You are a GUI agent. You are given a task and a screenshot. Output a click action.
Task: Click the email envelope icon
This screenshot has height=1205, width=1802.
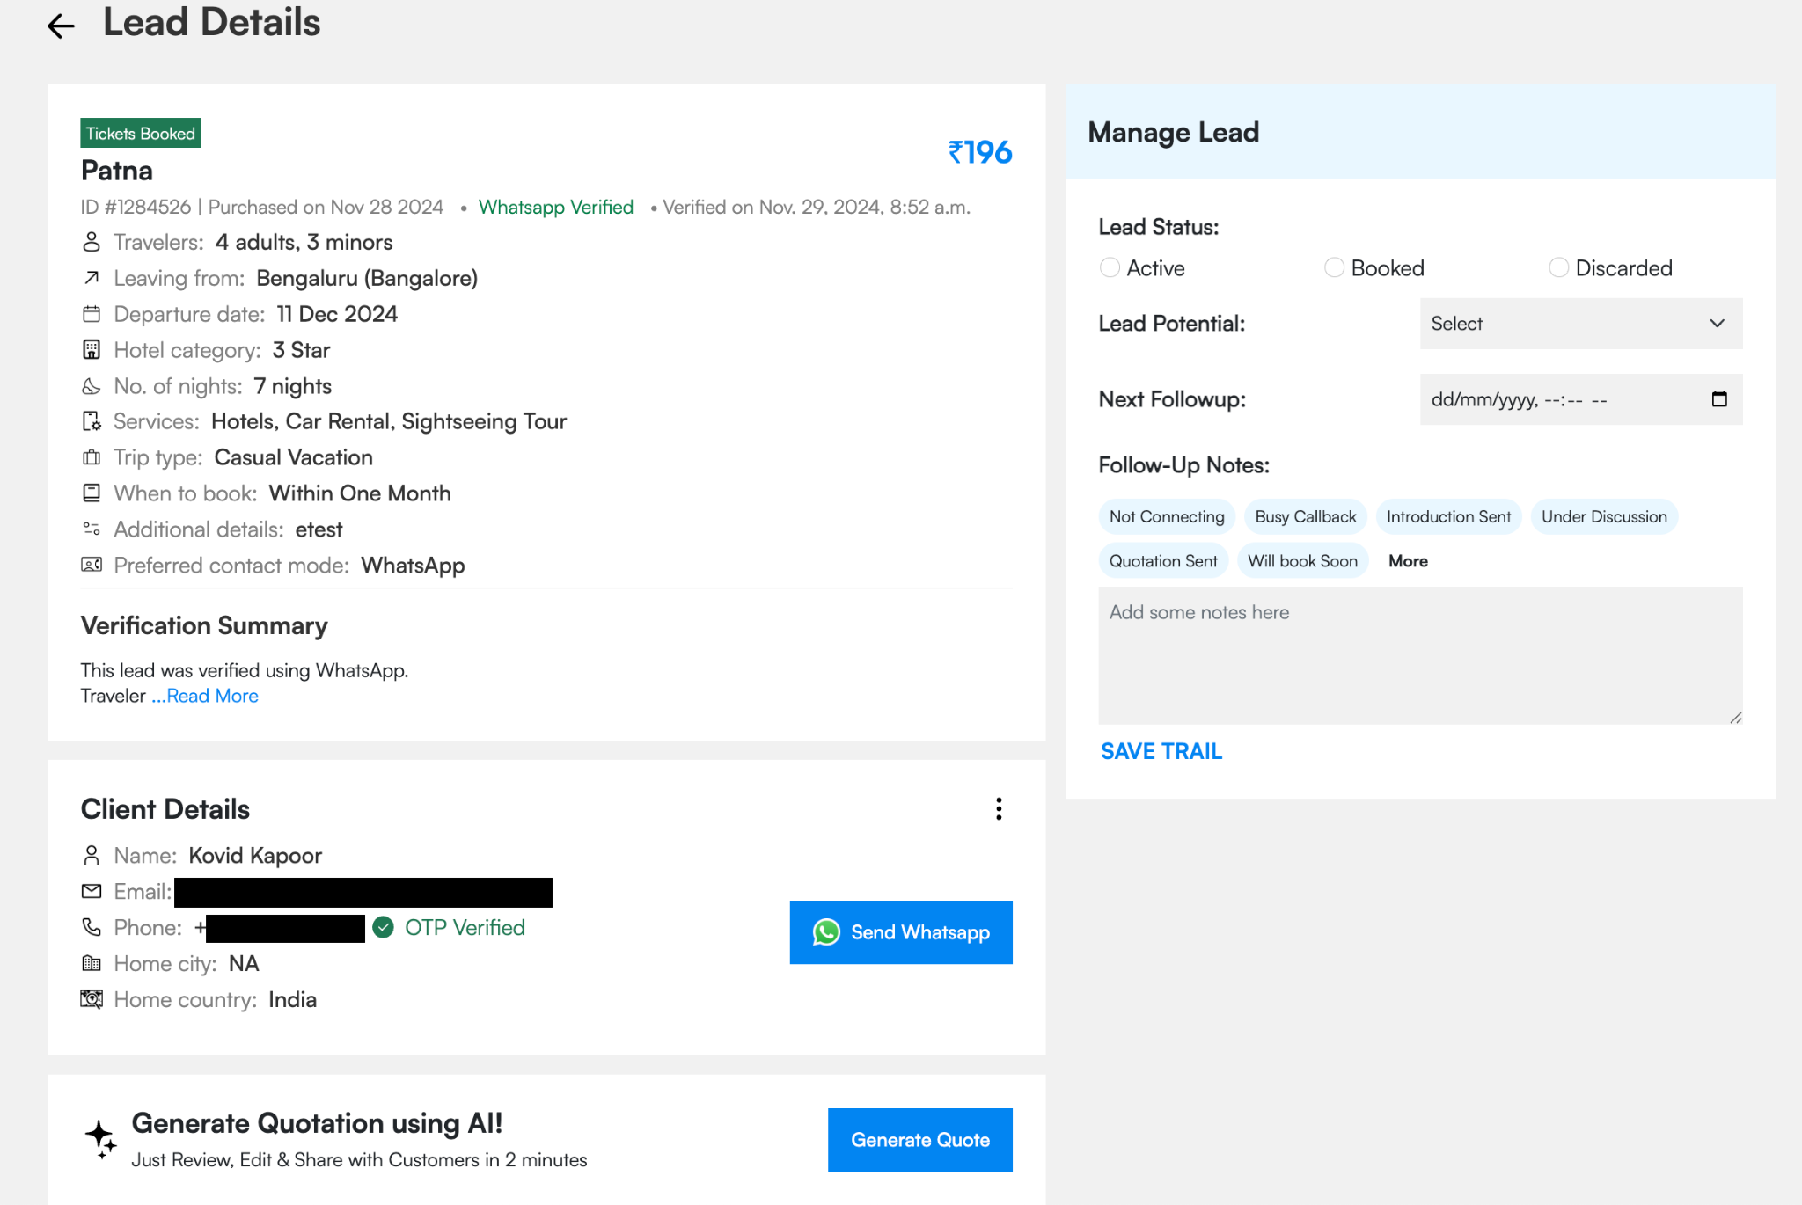pos(92,892)
